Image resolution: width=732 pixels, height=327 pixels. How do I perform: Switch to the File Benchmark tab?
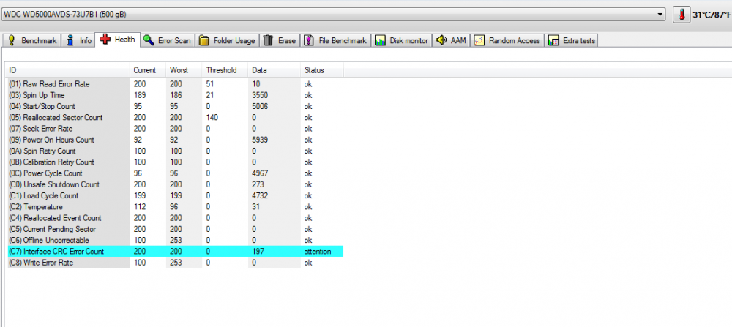point(343,40)
